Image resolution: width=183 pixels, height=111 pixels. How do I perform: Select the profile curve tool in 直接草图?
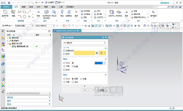pyautogui.click(x=20, y=12)
